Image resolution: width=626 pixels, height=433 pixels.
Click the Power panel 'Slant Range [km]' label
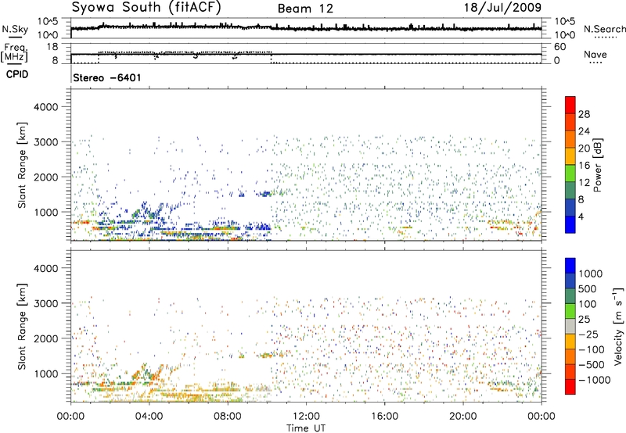[22, 165]
